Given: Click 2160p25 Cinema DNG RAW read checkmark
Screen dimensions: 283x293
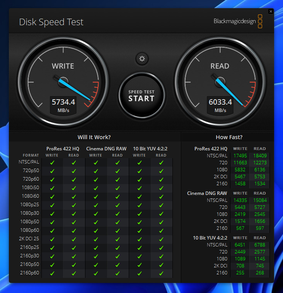Looking at the screenshot, I should pyautogui.click(x=118, y=248).
